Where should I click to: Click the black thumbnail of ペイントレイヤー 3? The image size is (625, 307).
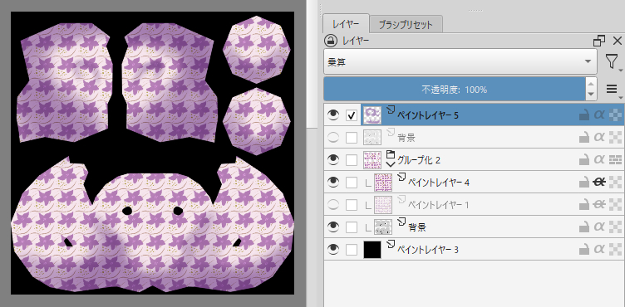click(x=372, y=250)
